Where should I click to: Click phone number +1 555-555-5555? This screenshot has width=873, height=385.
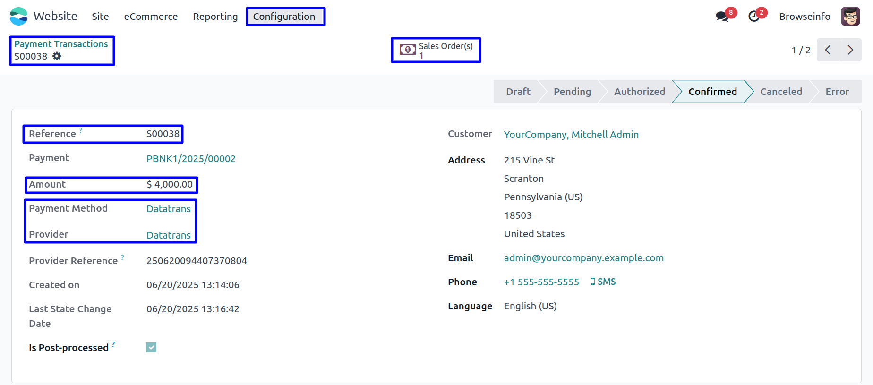pyautogui.click(x=541, y=282)
